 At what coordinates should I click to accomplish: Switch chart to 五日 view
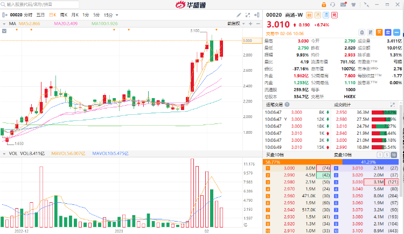click(x=40, y=15)
